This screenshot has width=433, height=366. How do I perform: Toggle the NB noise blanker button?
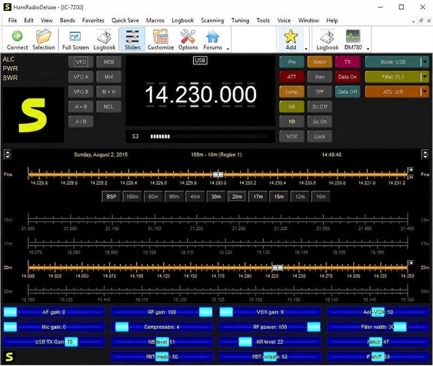(x=292, y=121)
